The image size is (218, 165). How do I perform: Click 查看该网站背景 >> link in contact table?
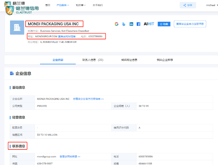(70, 156)
